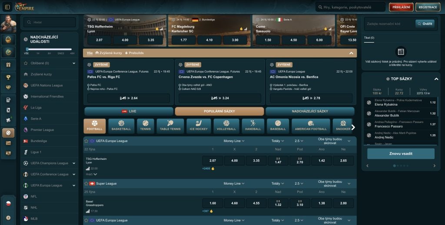Select boosted odds 2.64 for Pafos vs Riga
This screenshot has height=225, width=445.
click(129, 98)
